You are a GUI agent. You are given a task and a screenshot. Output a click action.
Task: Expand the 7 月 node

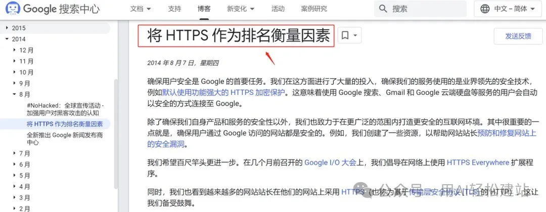(15, 153)
